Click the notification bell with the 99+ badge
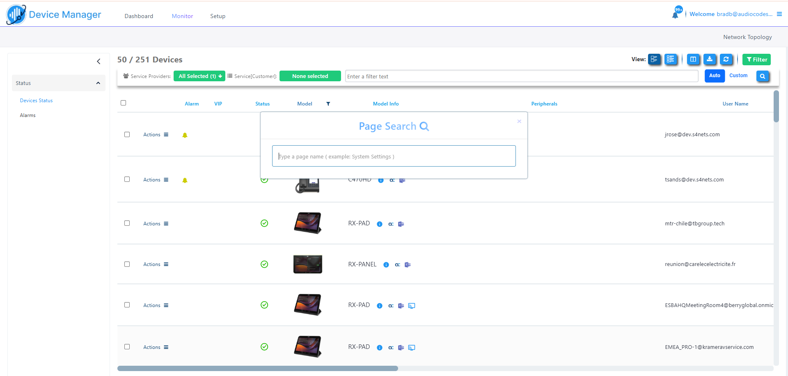Screen dimensions: 788x376 (x=675, y=15)
